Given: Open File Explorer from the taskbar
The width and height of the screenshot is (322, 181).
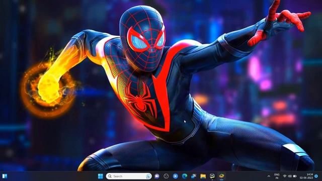Looking at the screenshot, I should pyautogui.click(x=203, y=176).
